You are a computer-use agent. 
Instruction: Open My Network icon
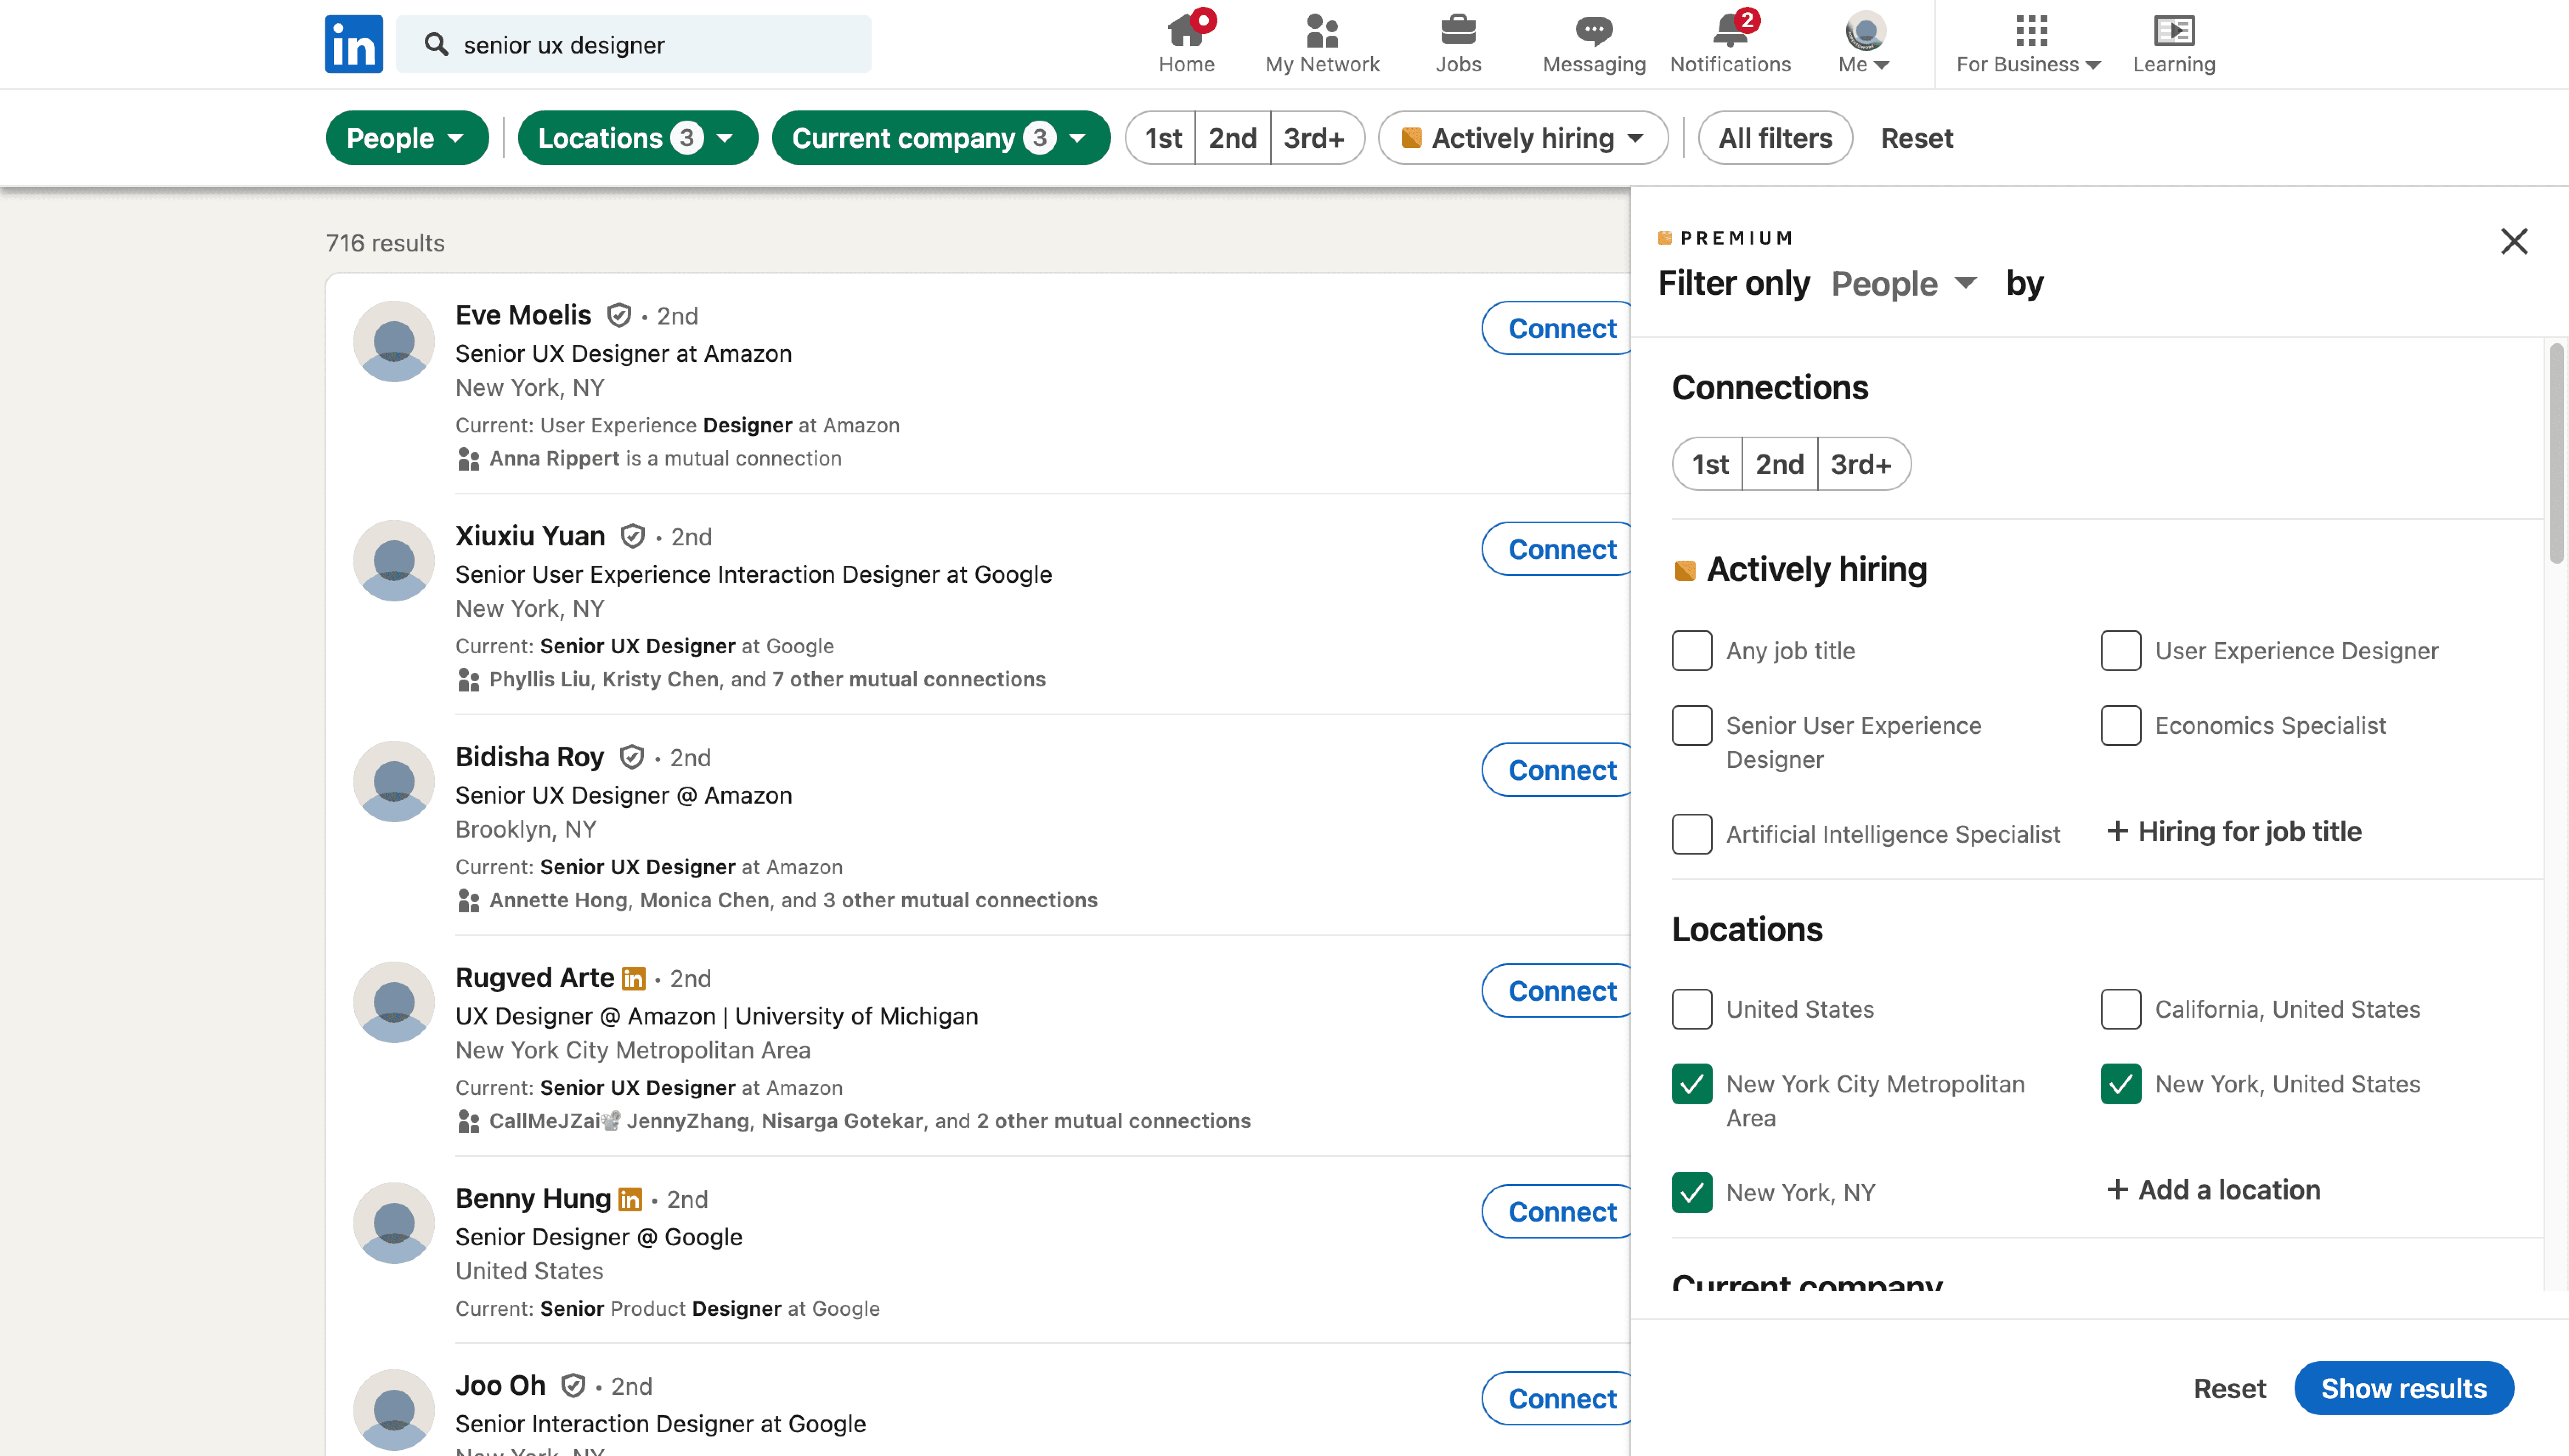point(1322,31)
